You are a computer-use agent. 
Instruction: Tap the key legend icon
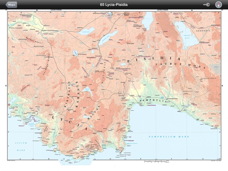point(206,5)
